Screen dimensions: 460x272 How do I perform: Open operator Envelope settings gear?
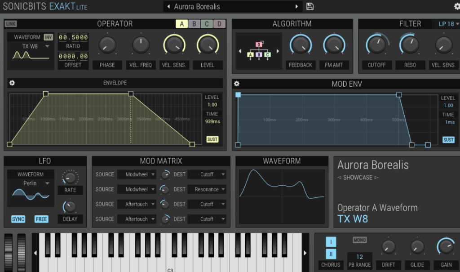[12, 83]
